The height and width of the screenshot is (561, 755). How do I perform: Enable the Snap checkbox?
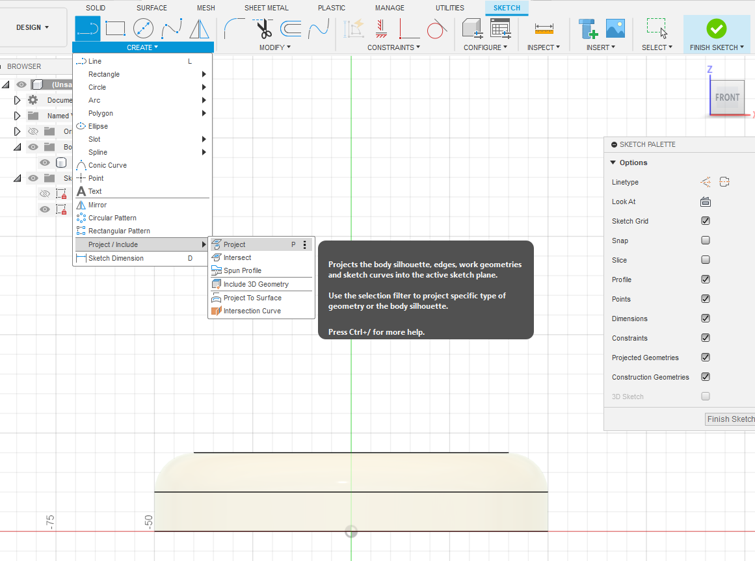coord(706,241)
